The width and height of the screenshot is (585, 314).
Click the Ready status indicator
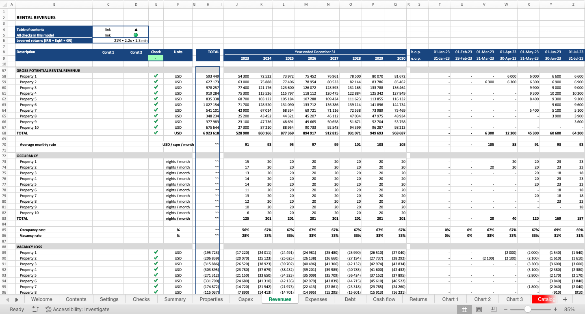coord(17,309)
